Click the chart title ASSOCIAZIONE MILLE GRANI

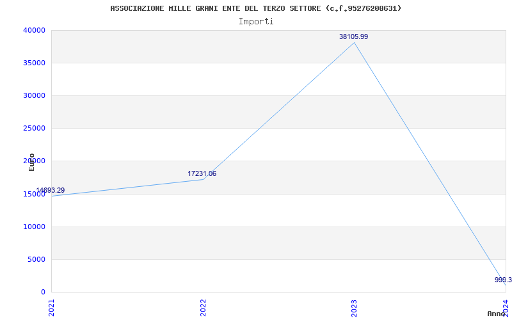point(255,8)
